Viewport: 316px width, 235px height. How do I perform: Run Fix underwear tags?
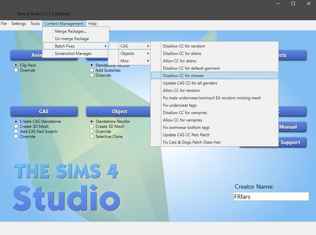214,105
